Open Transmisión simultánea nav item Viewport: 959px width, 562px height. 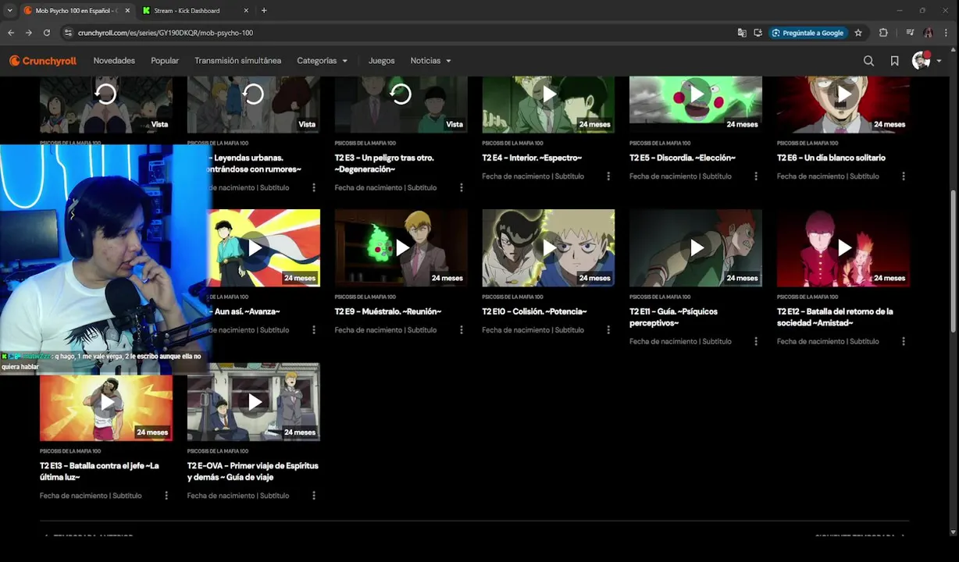(237, 61)
